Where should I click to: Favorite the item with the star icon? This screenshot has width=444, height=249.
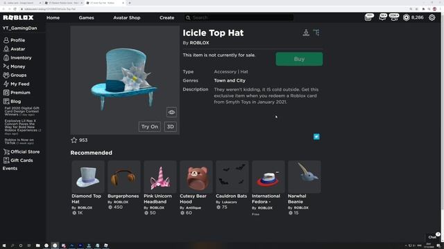(x=74, y=140)
